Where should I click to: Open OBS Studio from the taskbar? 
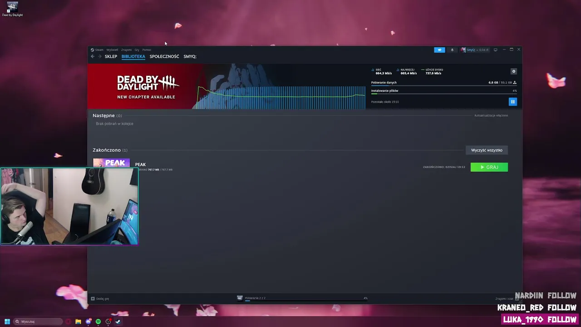pos(108,322)
